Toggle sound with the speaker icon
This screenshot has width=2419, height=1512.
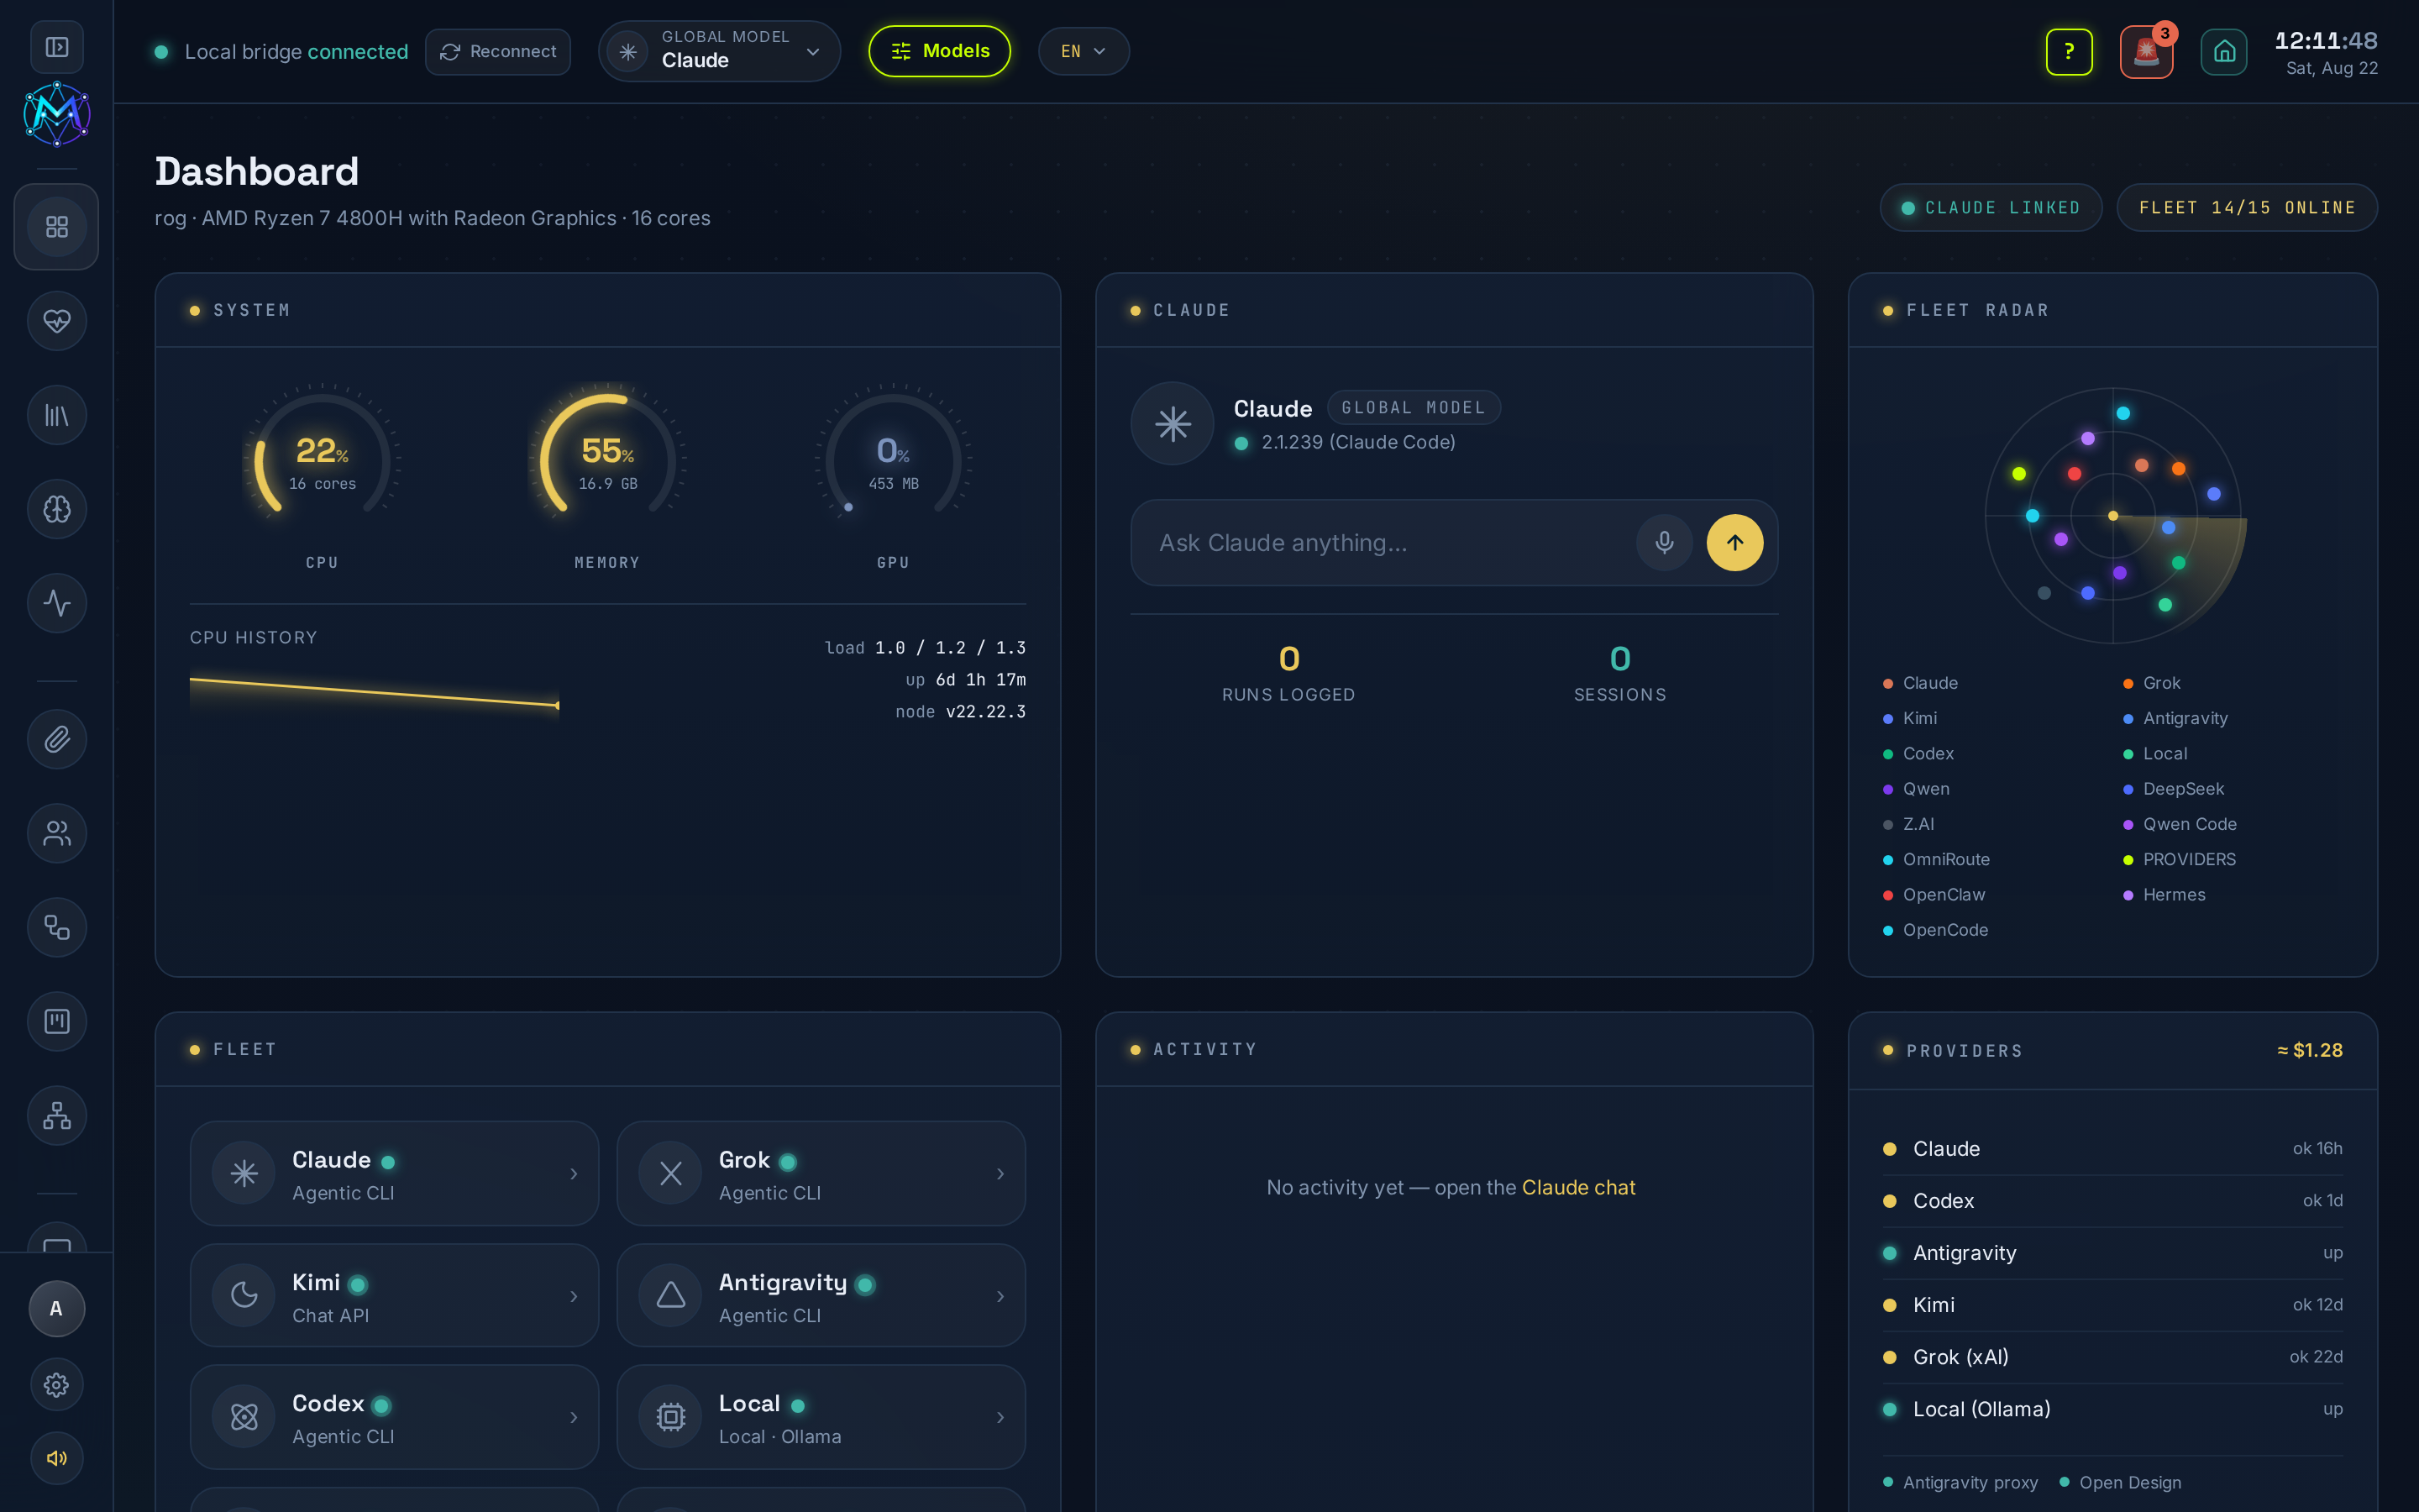click(x=57, y=1458)
